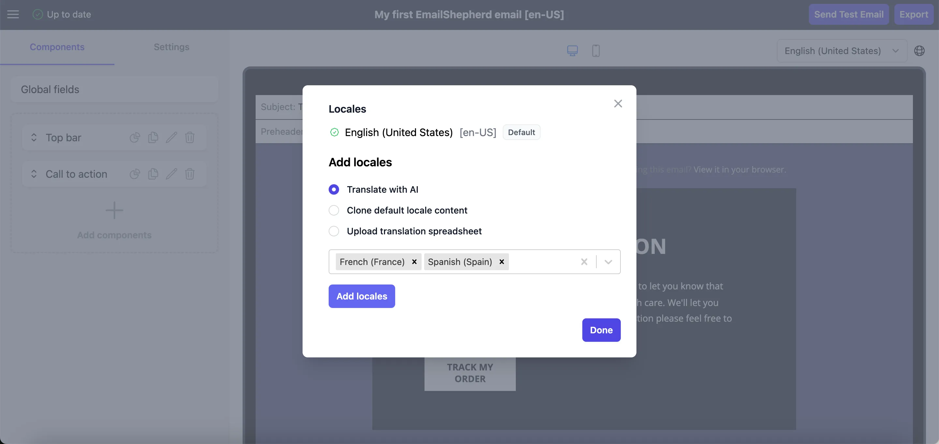
Task: Click the globe locales icon
Action: click(919, 51)
